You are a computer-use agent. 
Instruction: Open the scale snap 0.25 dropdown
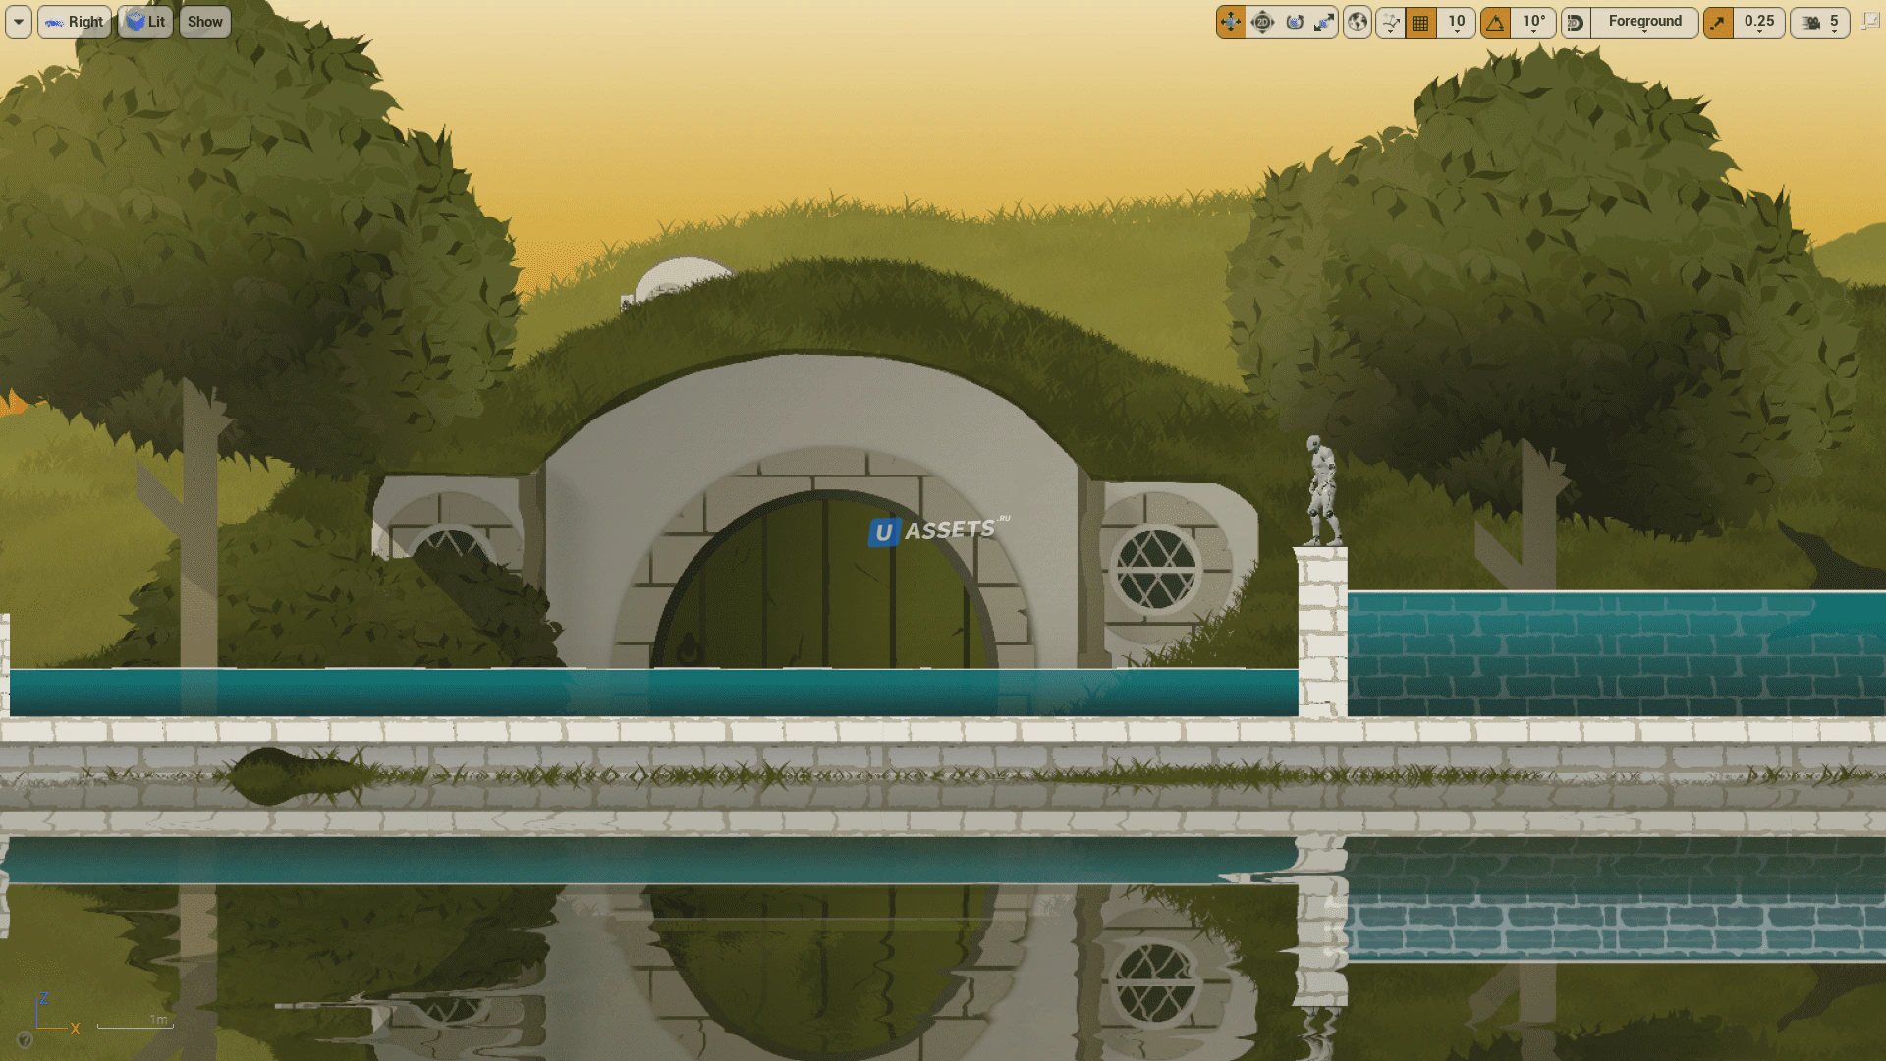click(x=1758, y=22)
